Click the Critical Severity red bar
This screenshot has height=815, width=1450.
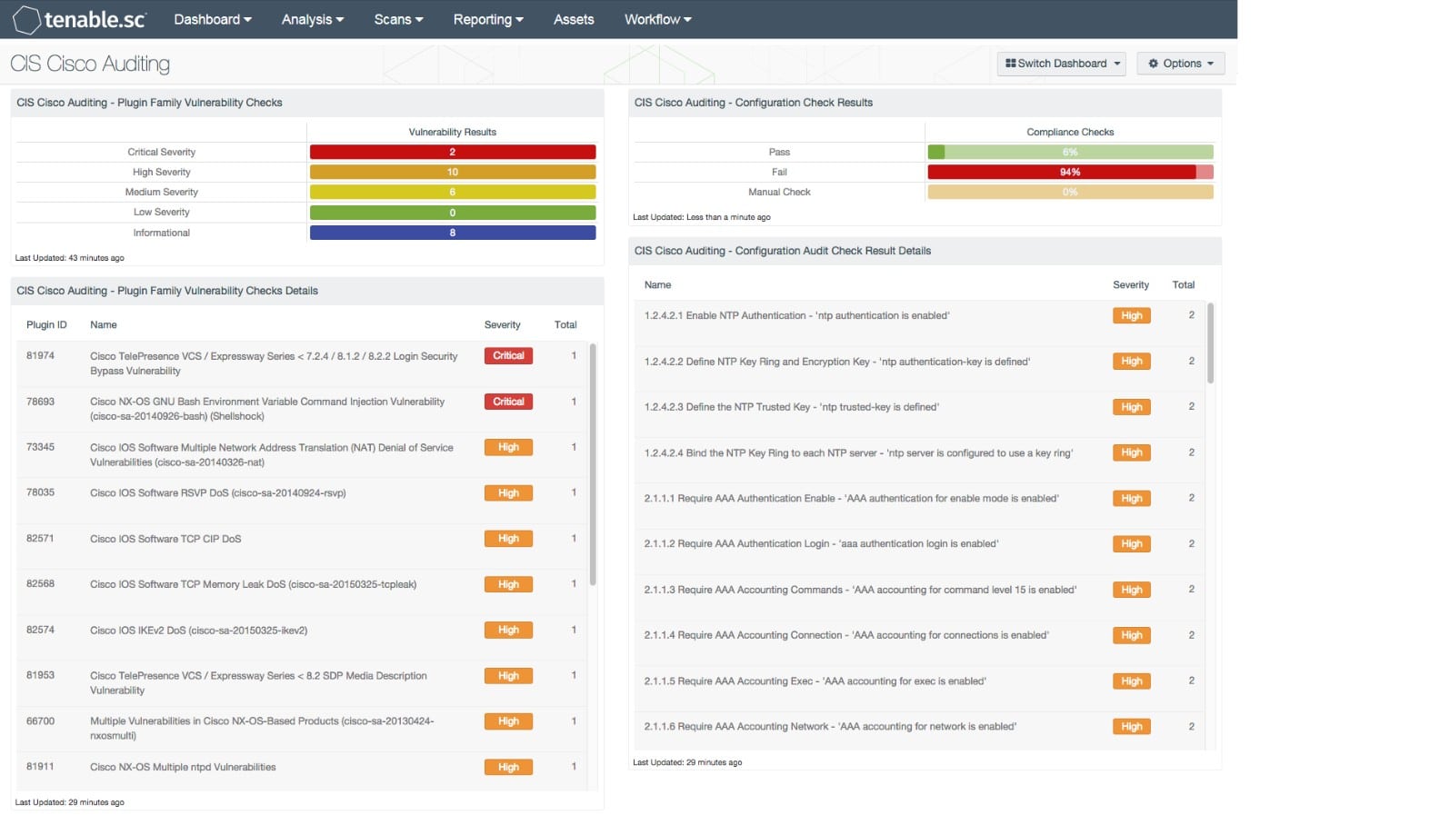coord(453,152)
